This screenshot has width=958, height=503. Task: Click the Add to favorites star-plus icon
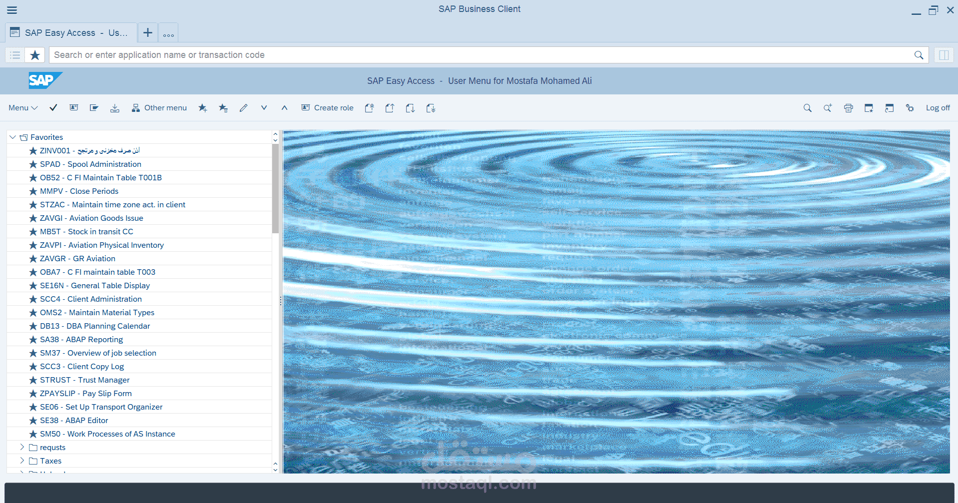[x=203, y=108]
